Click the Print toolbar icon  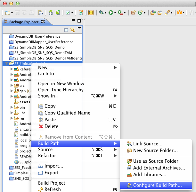point(31,13)
